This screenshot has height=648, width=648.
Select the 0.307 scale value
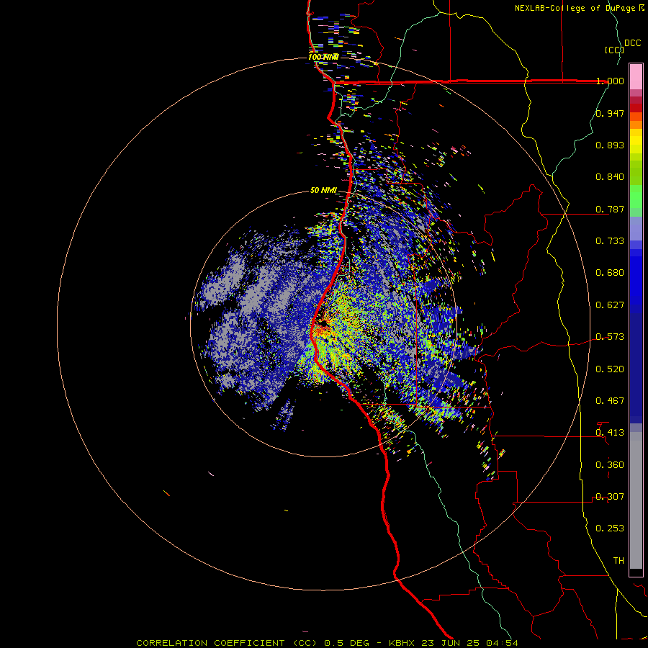point(610,497)
